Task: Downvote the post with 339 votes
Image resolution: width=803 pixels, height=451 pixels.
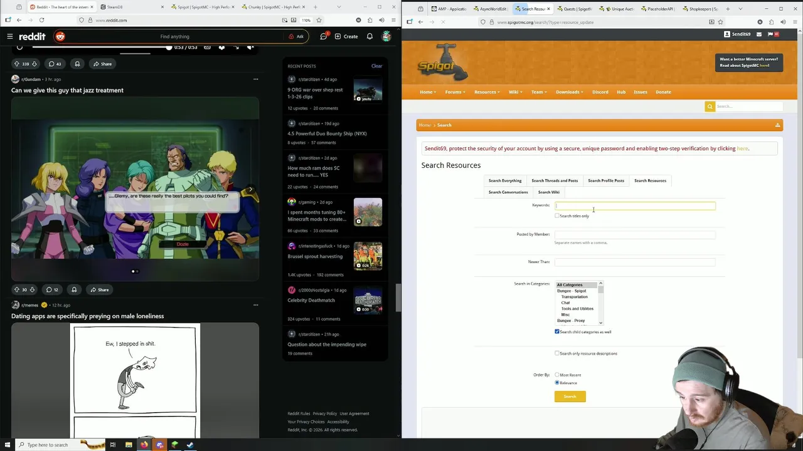Action: (34, 64)
